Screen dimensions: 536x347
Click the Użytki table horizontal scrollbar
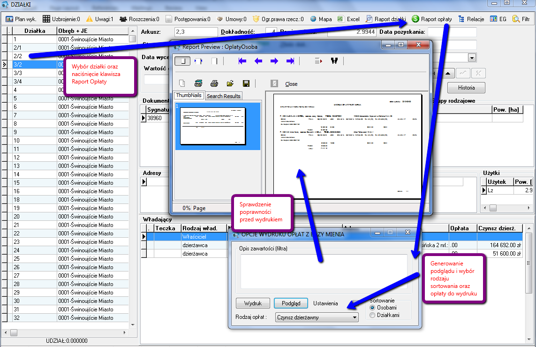pyautogui.click(x=507, y=208)
